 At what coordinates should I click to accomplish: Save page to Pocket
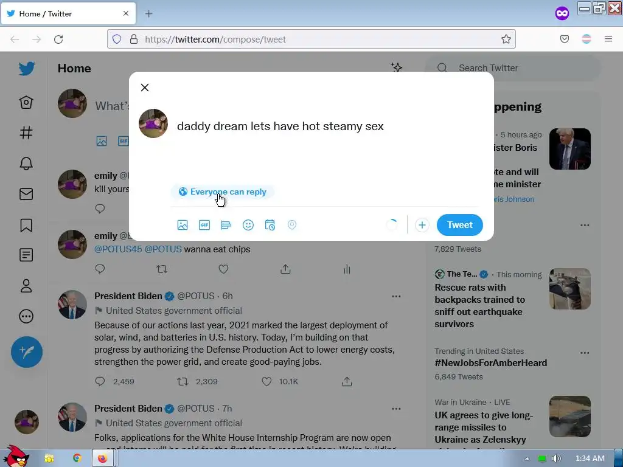pos(564,39)
